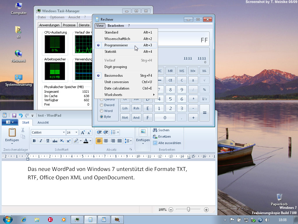Image resolution: width=298 pixels, height=224 pixels.
Task: Click the taskbar clock 18:08
Action: point(282,220)
